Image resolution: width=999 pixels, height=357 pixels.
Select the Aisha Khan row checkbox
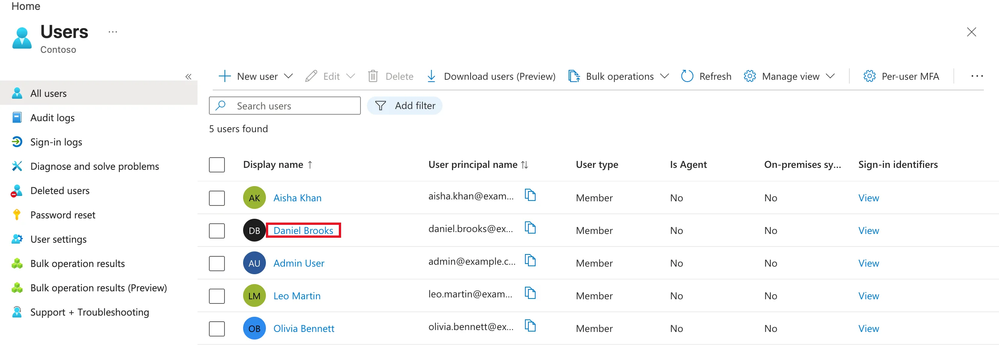pyautogui.click(x=217, y=198)
